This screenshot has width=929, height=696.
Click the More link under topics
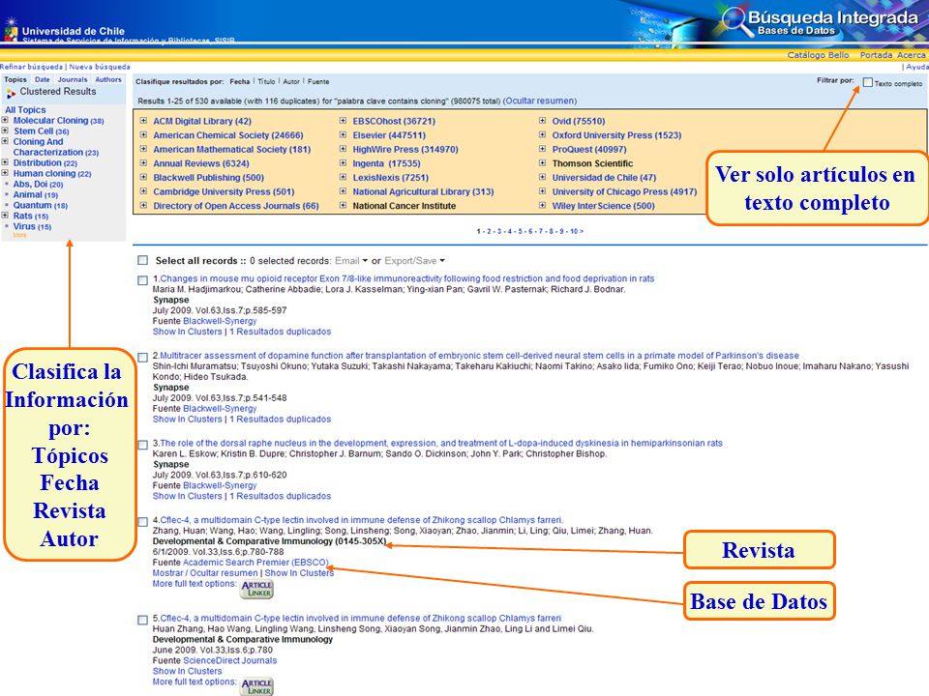19,236
